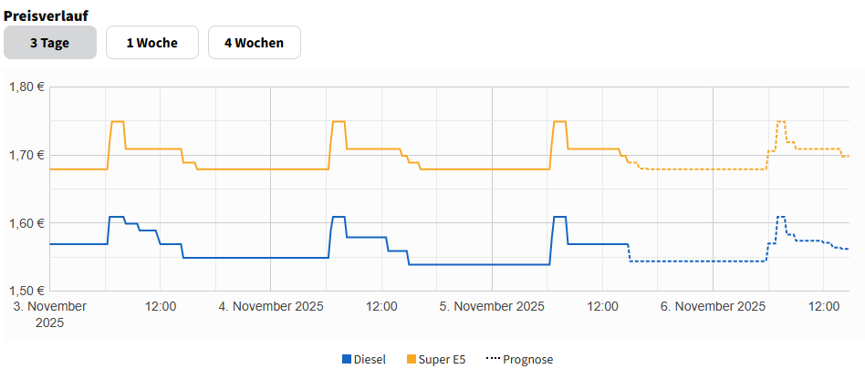Click the leftmost 12:00 time axis label

161,307
